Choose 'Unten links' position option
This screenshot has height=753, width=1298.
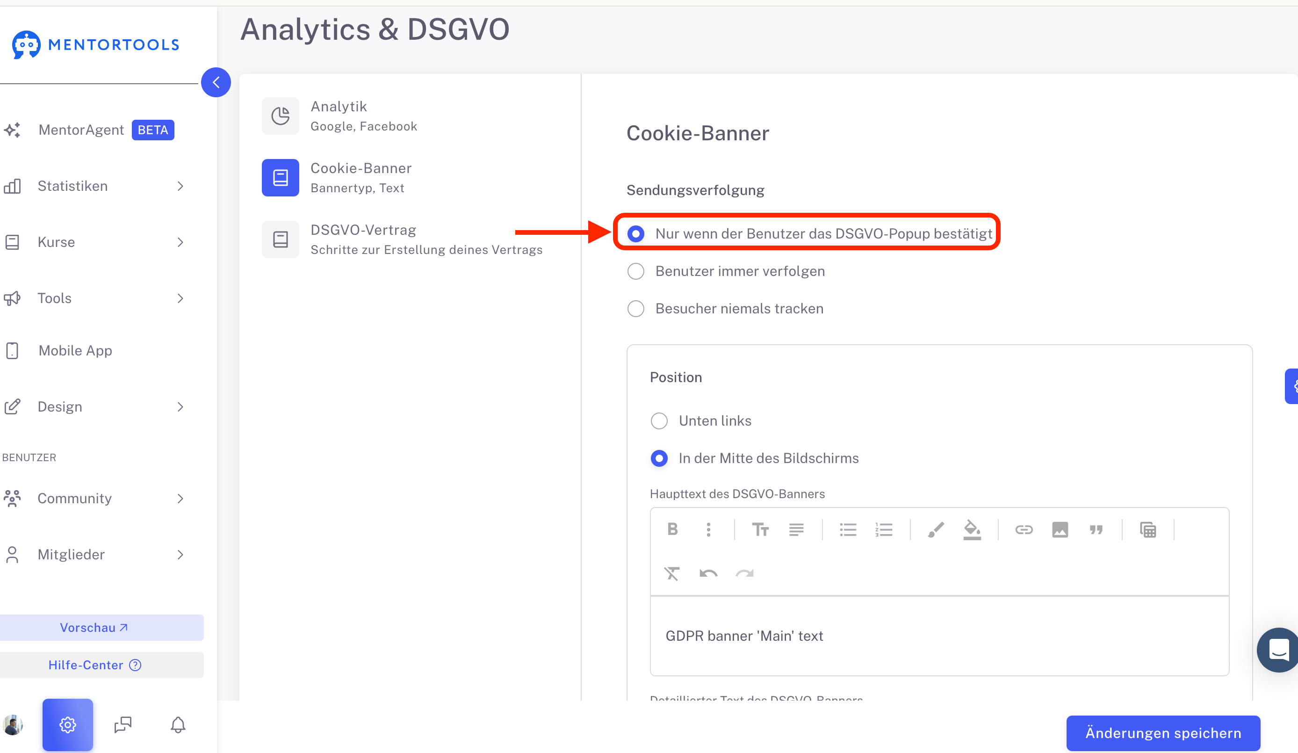(x=700, y=421)
